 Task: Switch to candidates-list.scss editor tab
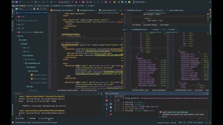point(133,10)
